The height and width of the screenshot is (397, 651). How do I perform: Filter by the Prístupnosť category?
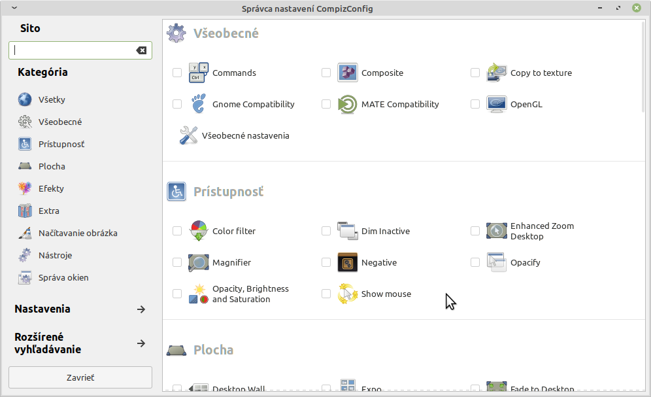pos(61,144)
